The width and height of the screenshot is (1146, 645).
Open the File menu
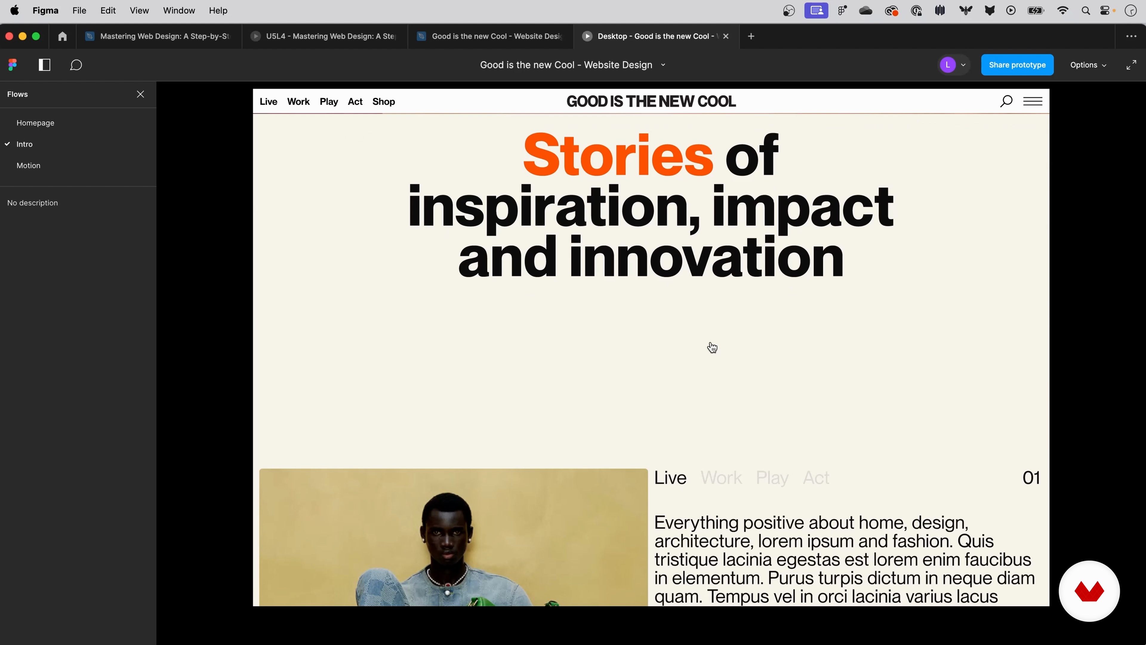pos(79,11)
